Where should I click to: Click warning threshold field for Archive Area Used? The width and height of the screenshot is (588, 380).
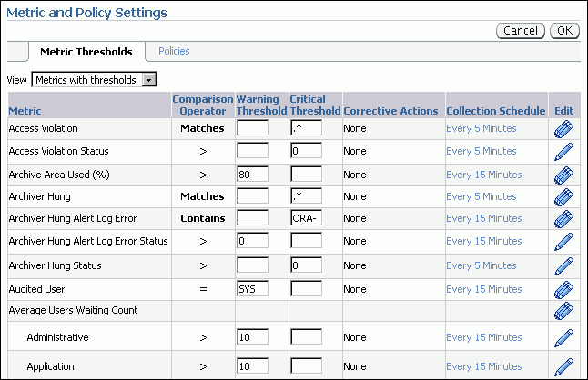click(x=251, y=174)
